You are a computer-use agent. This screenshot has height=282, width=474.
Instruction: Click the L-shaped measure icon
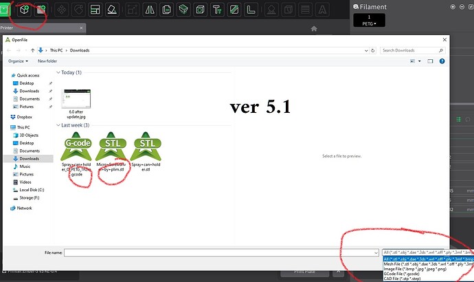(x=251, y=10)
